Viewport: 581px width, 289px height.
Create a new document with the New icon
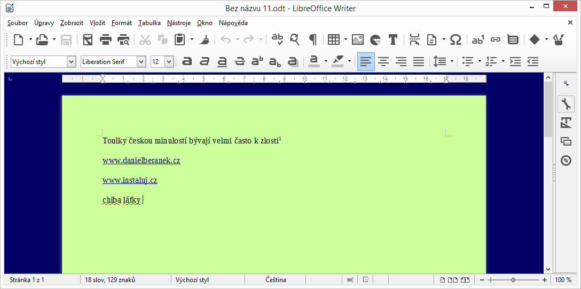(18, 39)
